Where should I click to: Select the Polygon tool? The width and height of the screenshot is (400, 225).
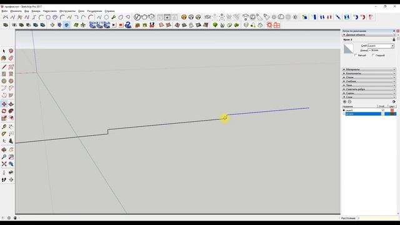click(11, 81)
